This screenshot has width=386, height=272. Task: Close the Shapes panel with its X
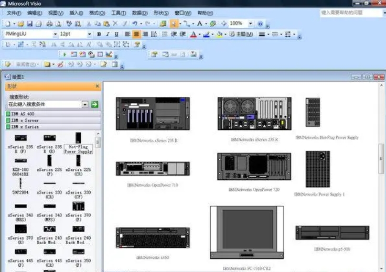pos(97,86)
